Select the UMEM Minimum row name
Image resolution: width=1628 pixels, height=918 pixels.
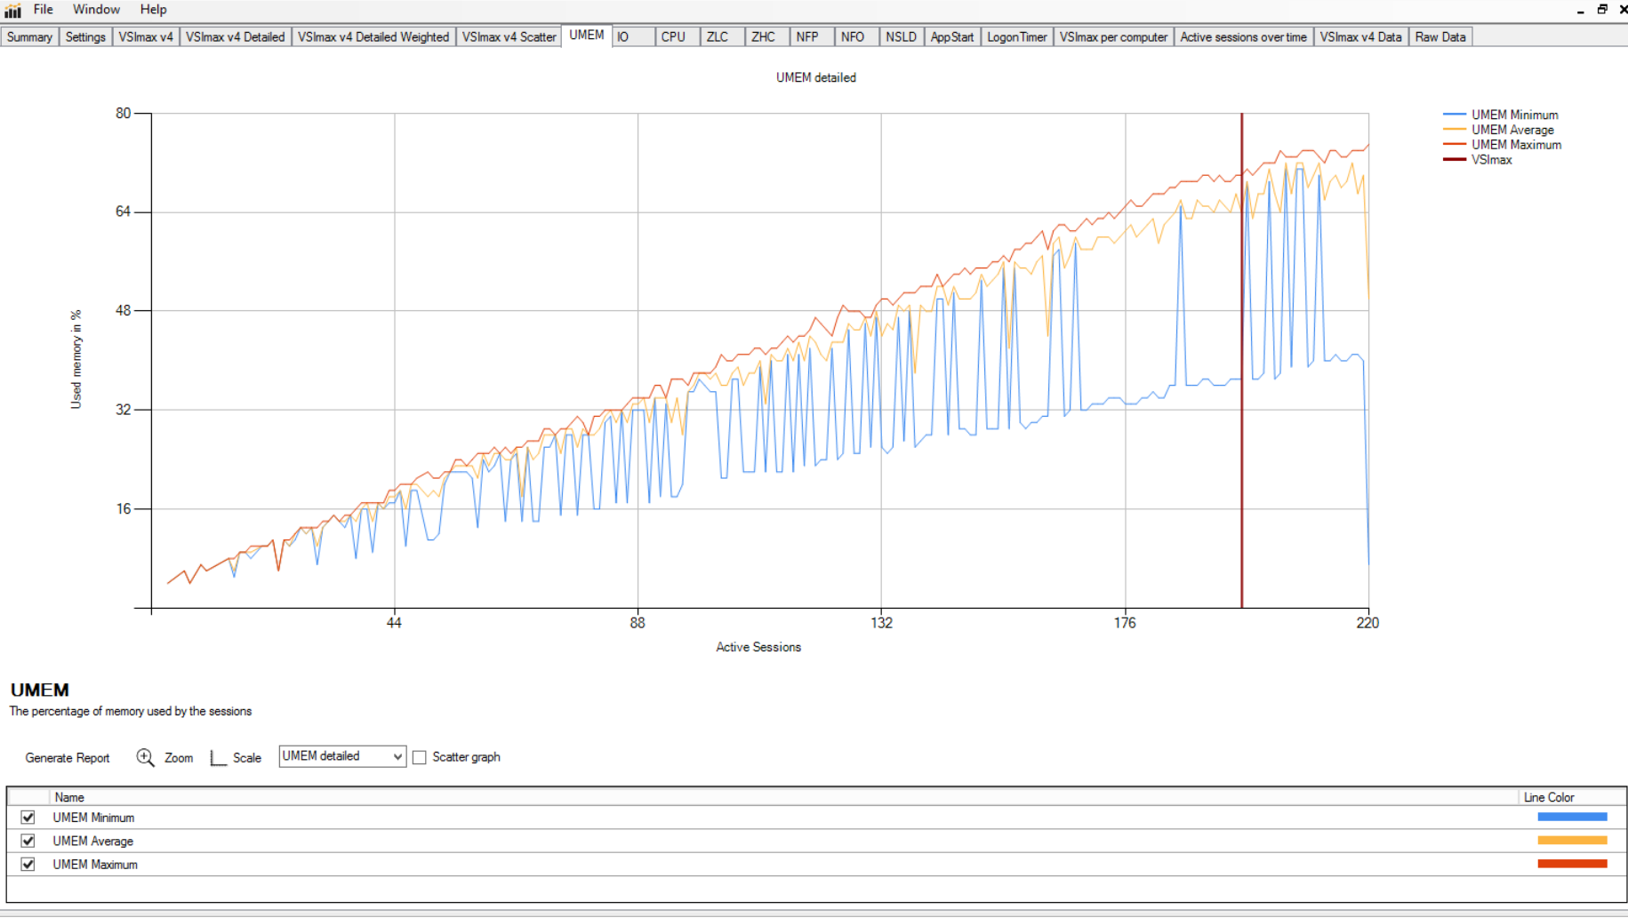coord(93,818)
